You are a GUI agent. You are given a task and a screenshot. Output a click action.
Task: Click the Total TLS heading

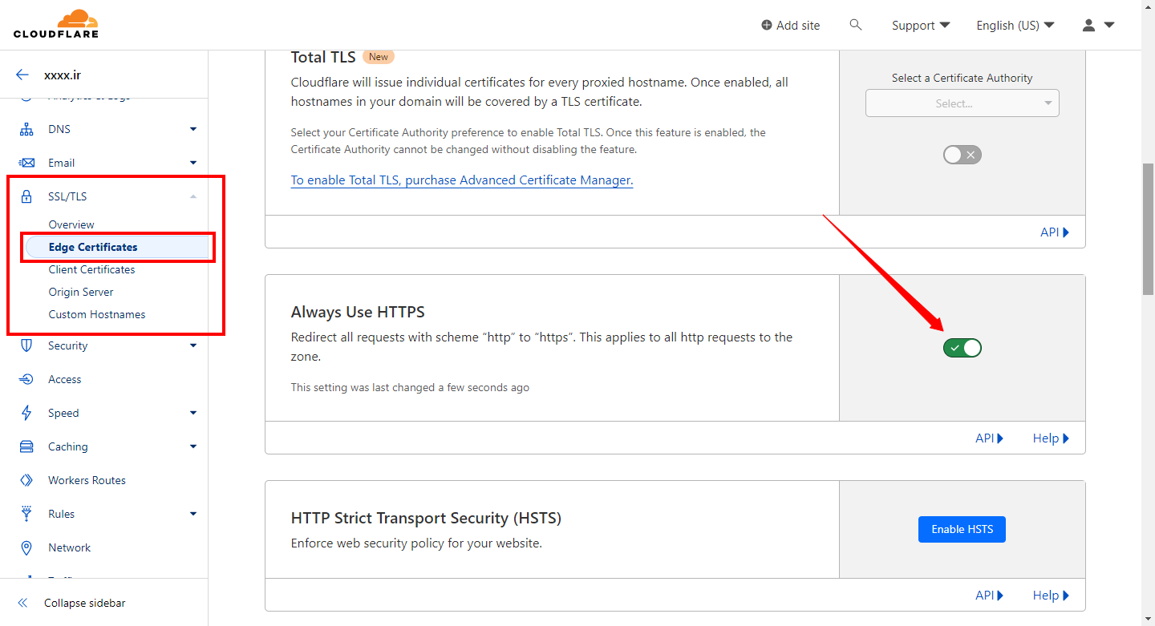[323, 57]
